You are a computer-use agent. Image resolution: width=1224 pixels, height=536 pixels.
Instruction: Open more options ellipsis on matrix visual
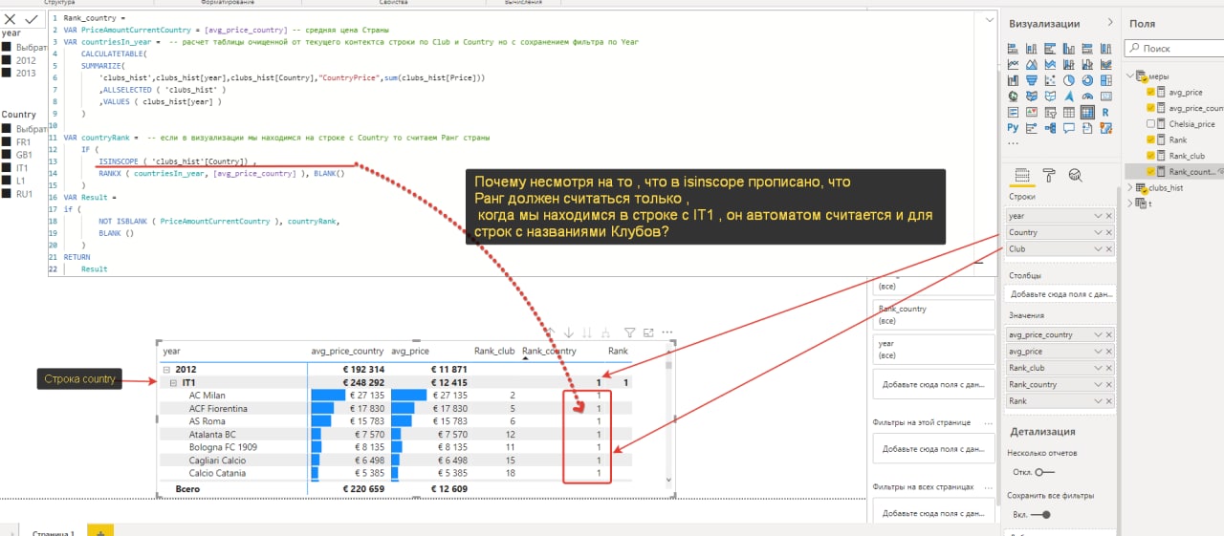pyautogui.click(x=666, y=332)
